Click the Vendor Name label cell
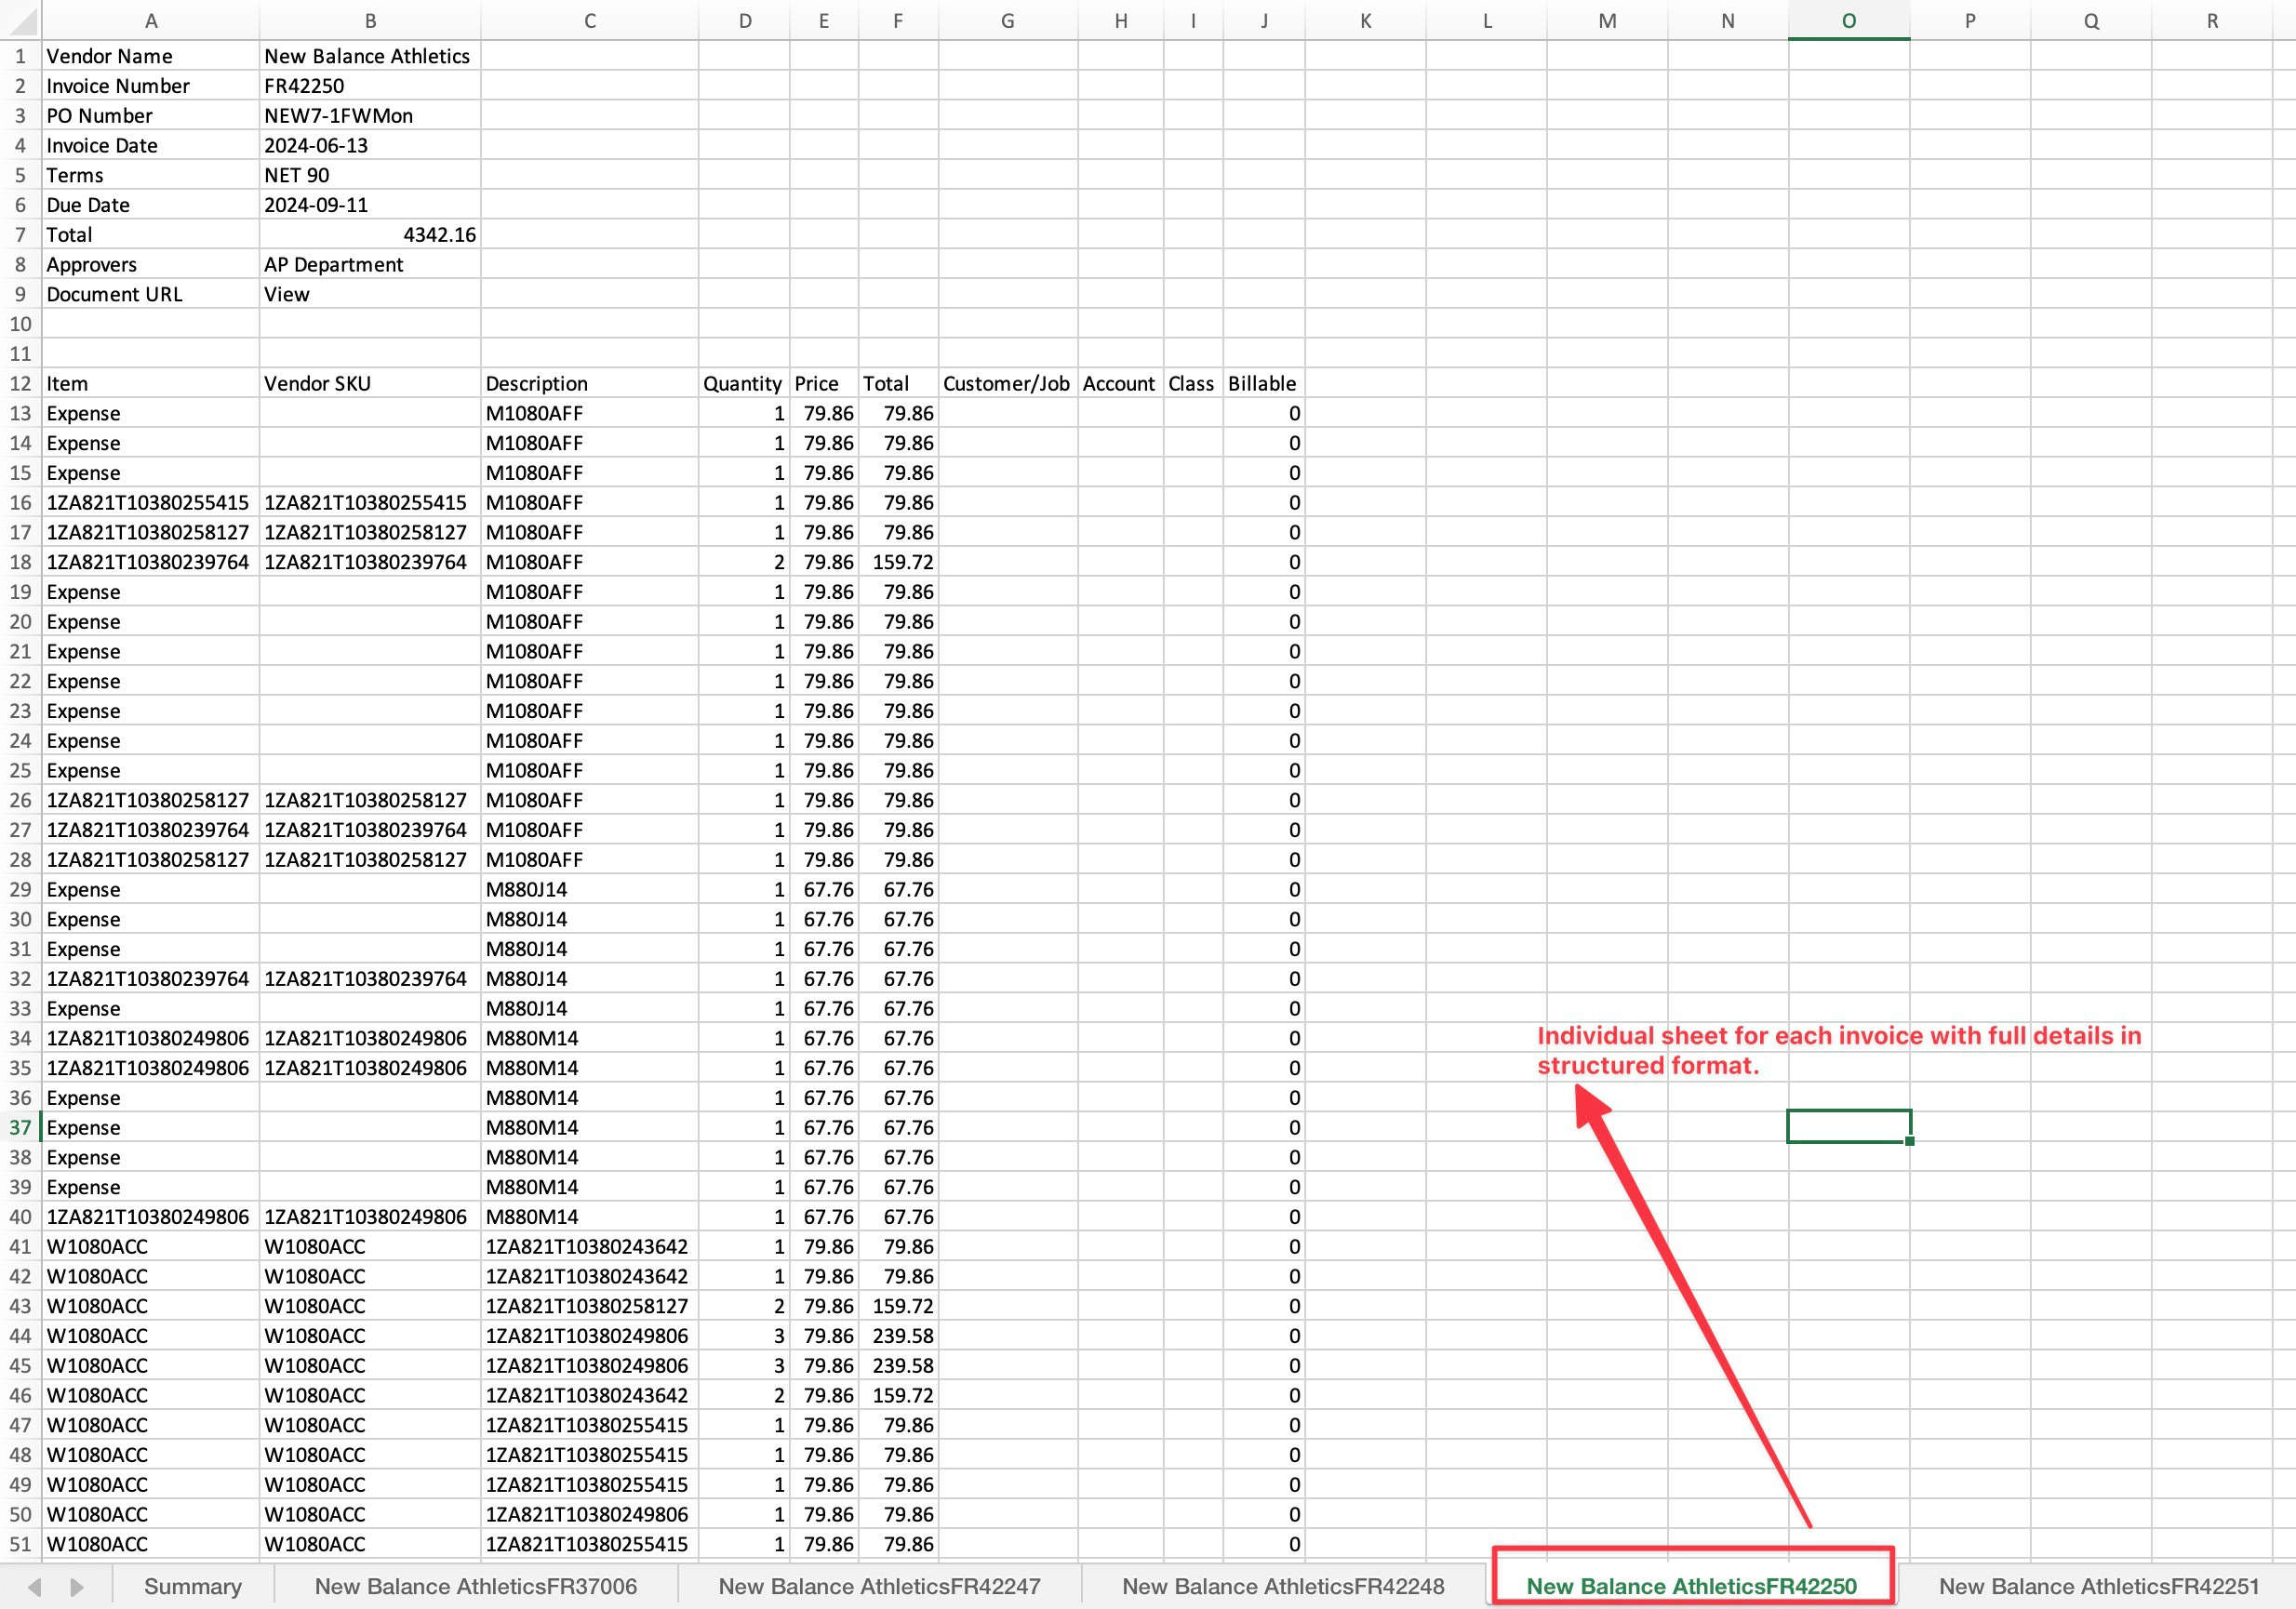Viewport: 2296px width, 1609px height. coord(151,56)
